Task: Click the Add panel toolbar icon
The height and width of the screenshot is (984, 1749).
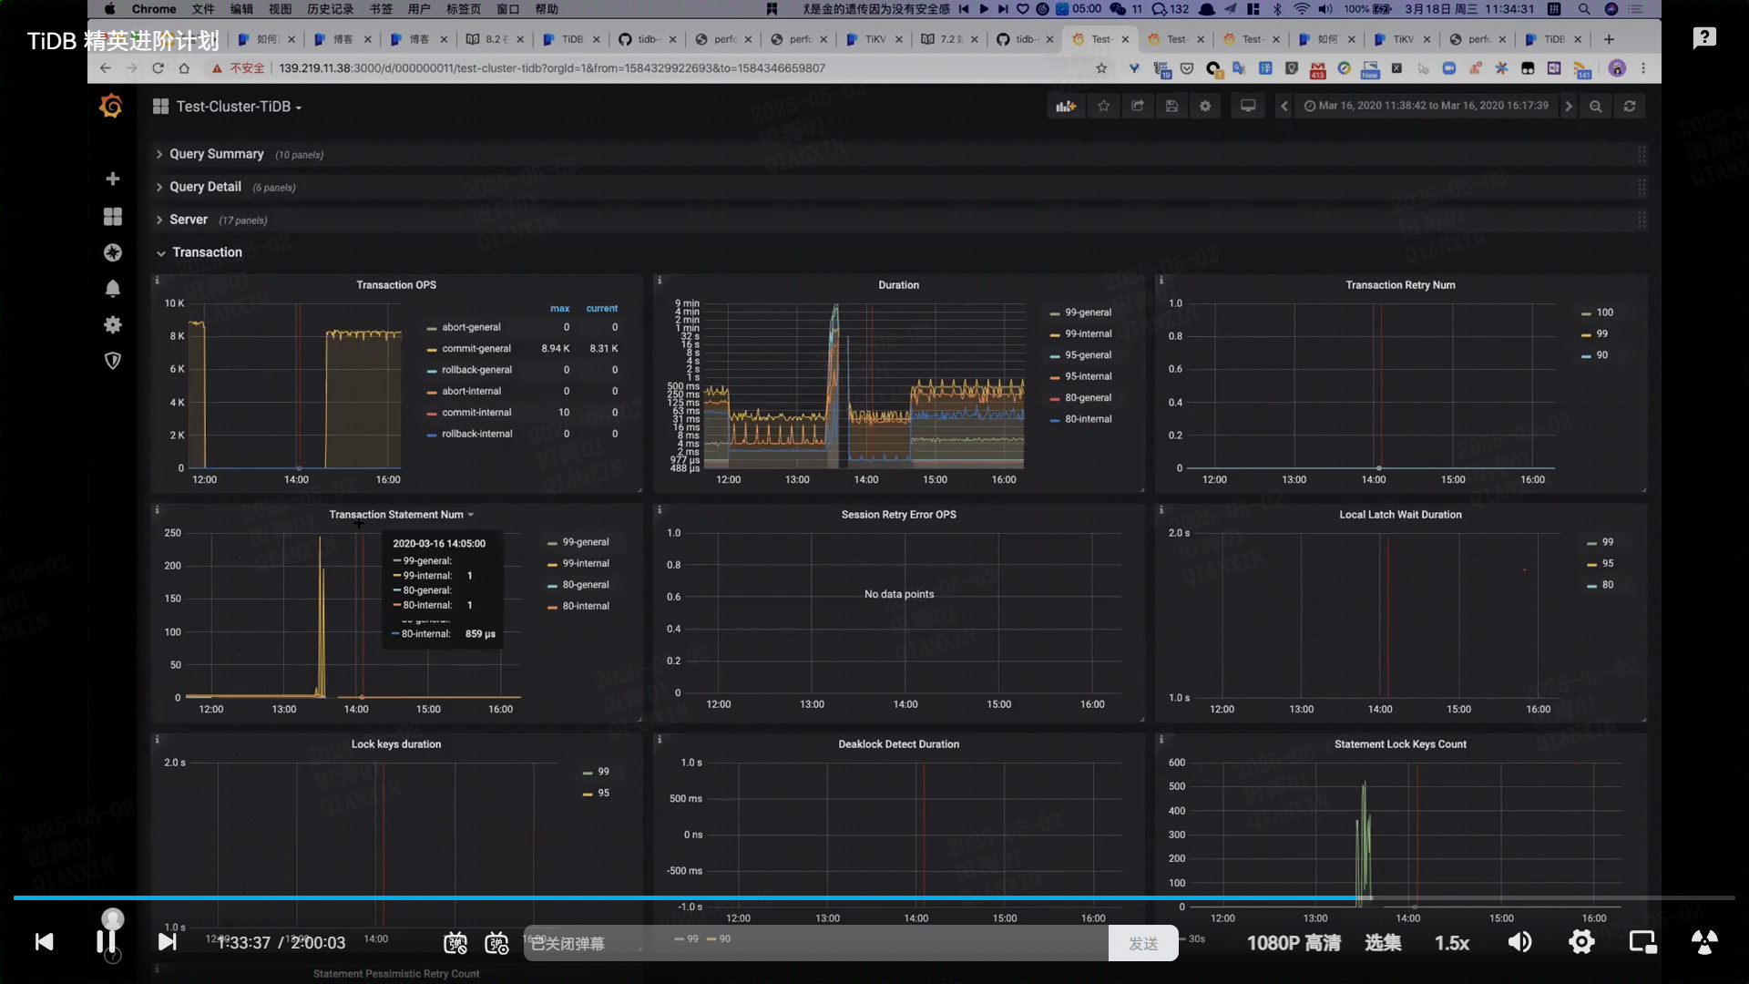Action: pyautogui.click(x=1065, y=107)
